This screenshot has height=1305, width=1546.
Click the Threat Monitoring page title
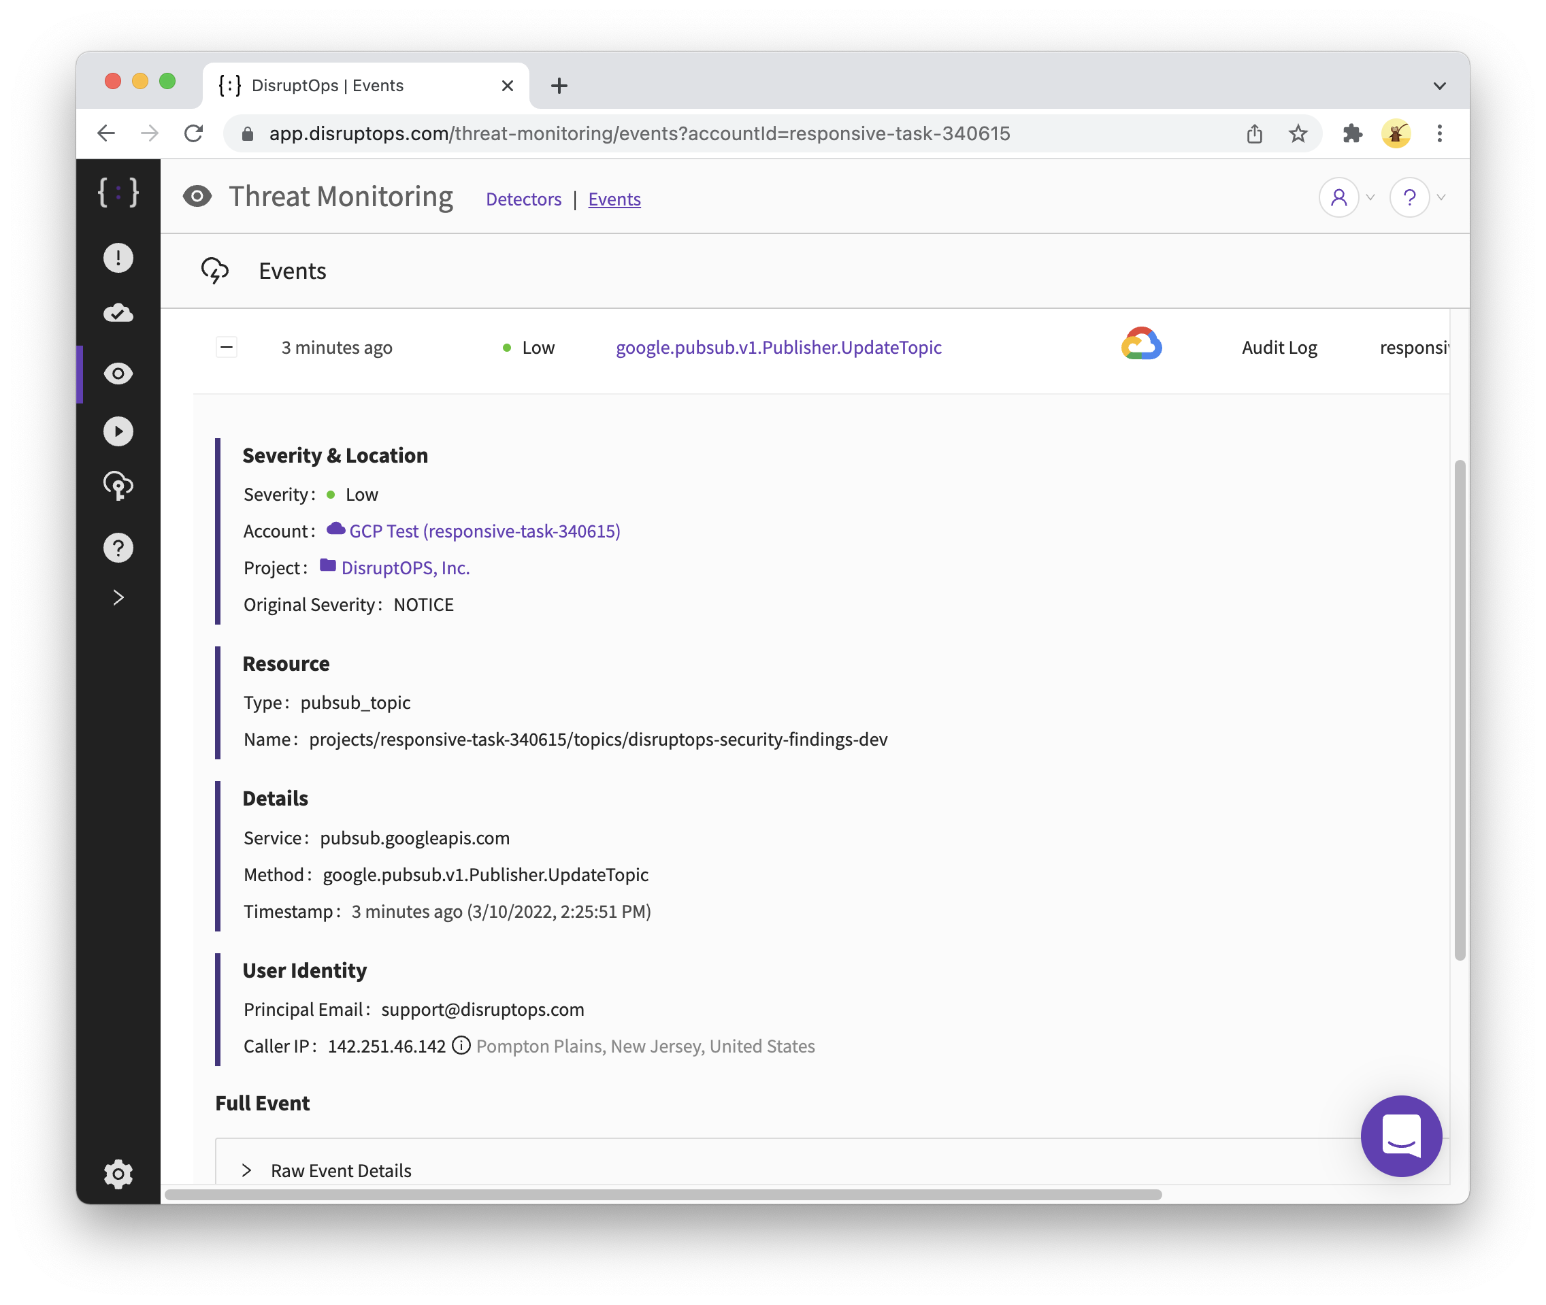coord(340,197)
